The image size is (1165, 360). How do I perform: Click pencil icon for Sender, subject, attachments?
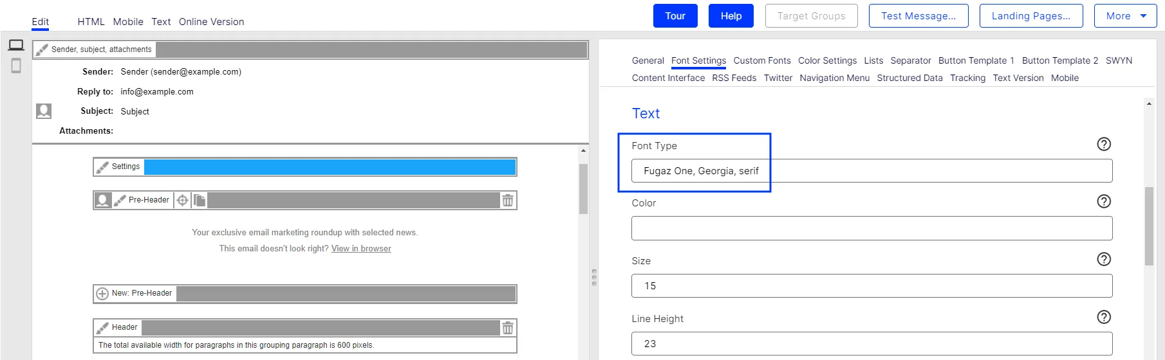pos(42,50)
